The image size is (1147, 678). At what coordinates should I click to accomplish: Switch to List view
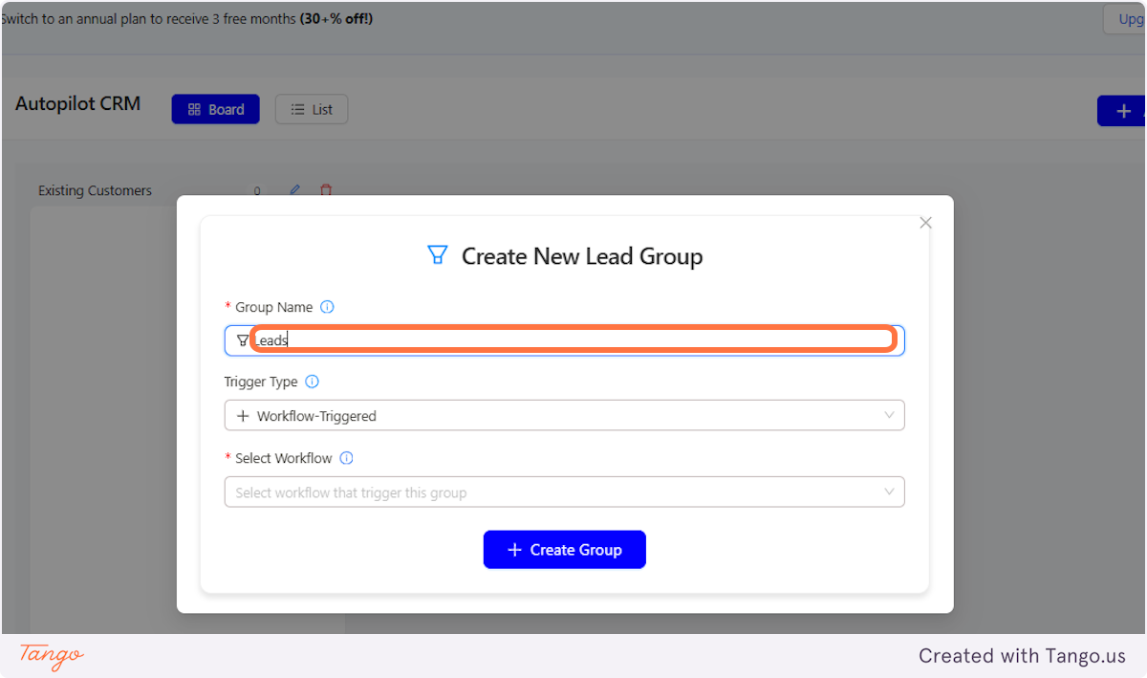[x=311, y=108]
